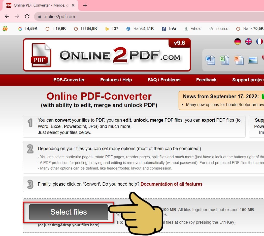Click the Online PDF-Converter heading

pyautogui.click(x=99, y=96)
